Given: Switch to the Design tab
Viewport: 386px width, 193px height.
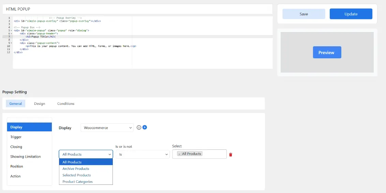Looking at the screenshot, I should tap(40, 103).
